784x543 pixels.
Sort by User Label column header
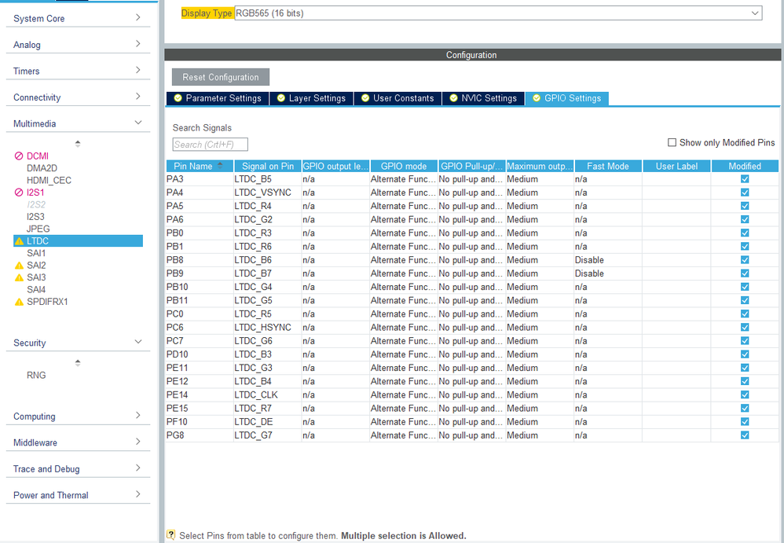[676, 166]
